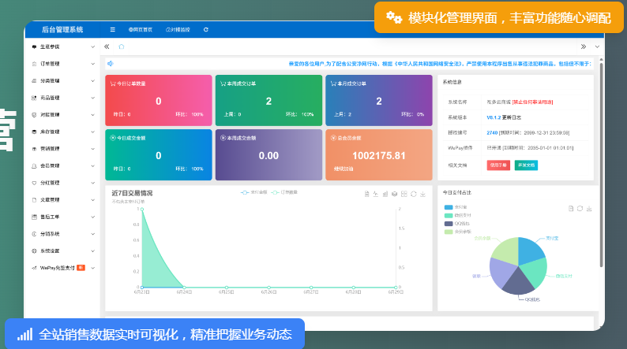The height and width of the screenshot is (349, 627).
Task: Click the hamburger menu collapse icon
Action: [x=113, y=29]
